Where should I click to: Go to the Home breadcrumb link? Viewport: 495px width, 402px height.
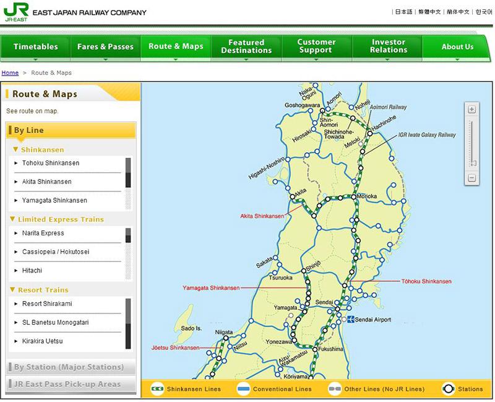11,73
